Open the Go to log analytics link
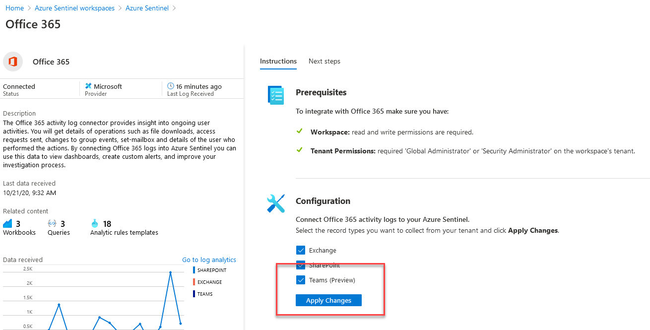The height and width of the screenshot is (330, 650). (x=209, y=260)
